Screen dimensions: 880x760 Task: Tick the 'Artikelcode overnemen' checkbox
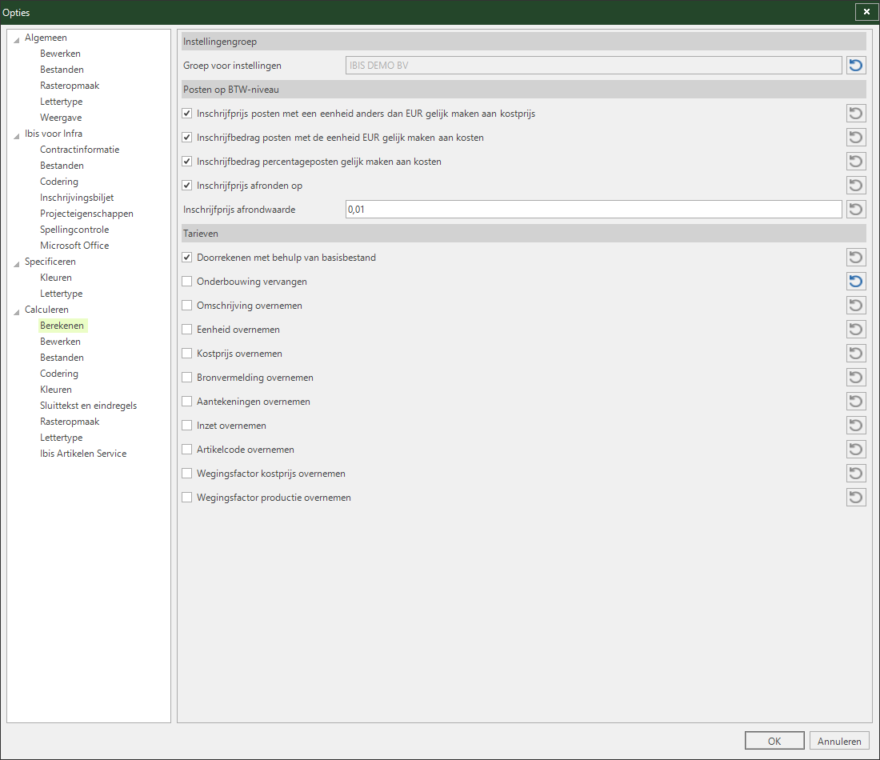point(187,450)
